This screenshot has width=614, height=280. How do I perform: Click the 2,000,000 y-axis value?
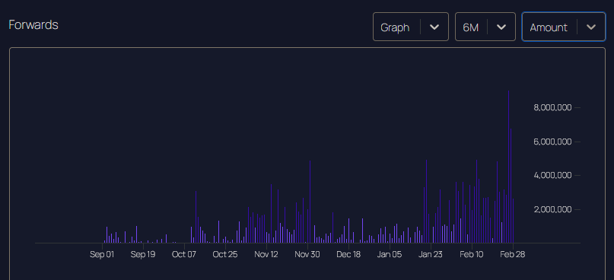552,209
